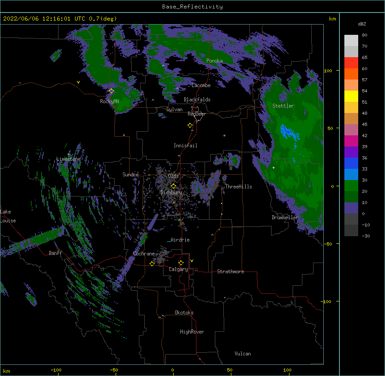Image resolution: width=385 pixels, height=376 pixels.
Task: Select the light gray 70-80 dBZ swatch
Action: [x=351, y=41]
